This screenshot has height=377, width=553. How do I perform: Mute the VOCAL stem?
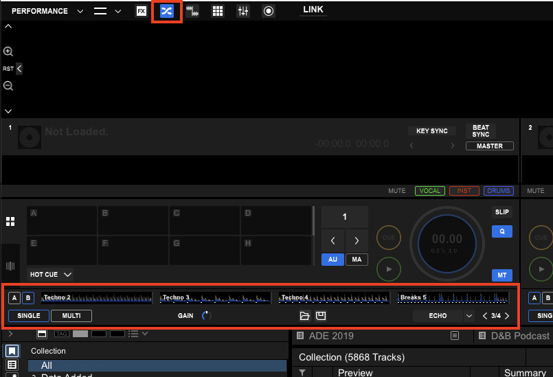coord(430,191)
